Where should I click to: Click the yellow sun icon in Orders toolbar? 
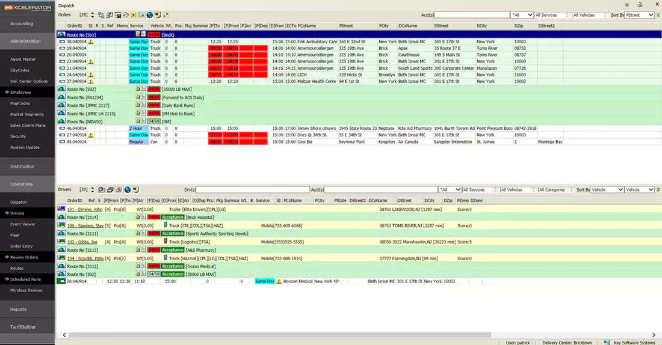(x=134, y=14)
